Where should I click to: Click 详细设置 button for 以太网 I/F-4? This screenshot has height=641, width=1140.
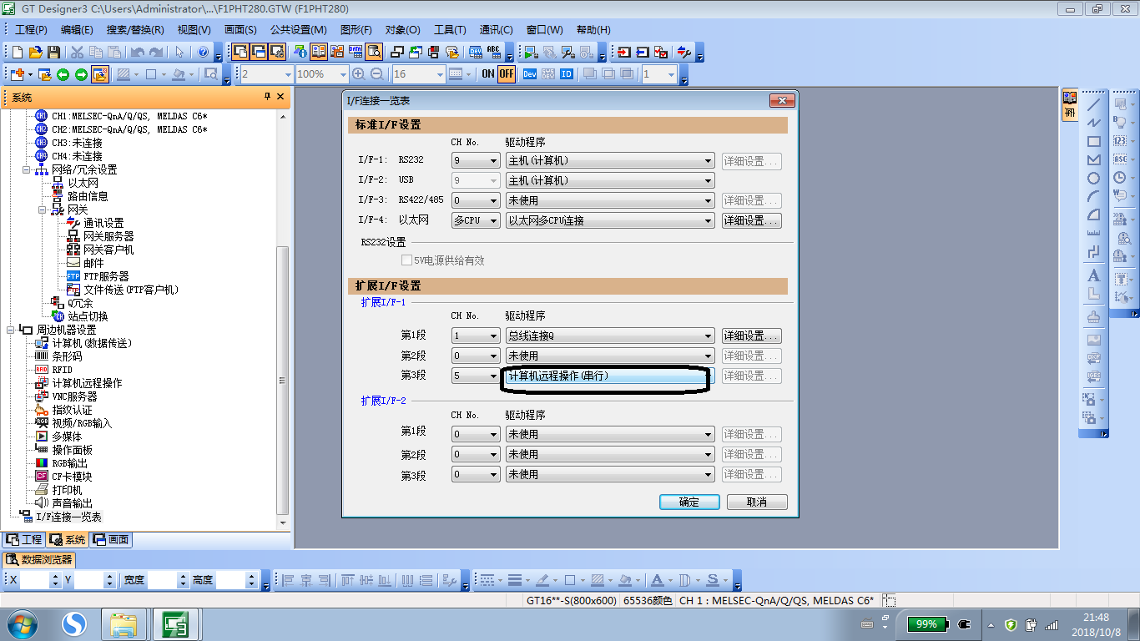751,220
